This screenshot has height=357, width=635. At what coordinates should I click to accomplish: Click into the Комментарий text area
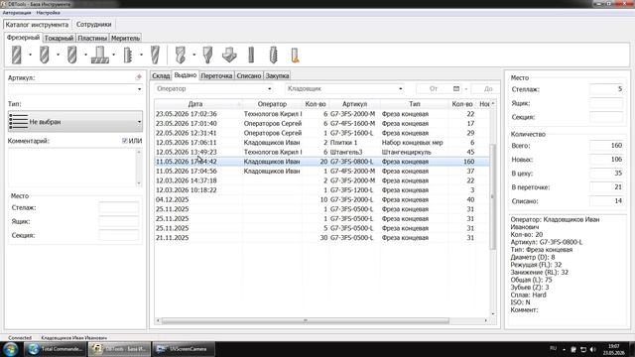coord(72,168)
